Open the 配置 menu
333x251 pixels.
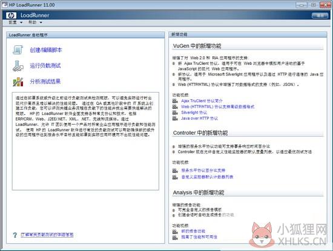[15, 22]
